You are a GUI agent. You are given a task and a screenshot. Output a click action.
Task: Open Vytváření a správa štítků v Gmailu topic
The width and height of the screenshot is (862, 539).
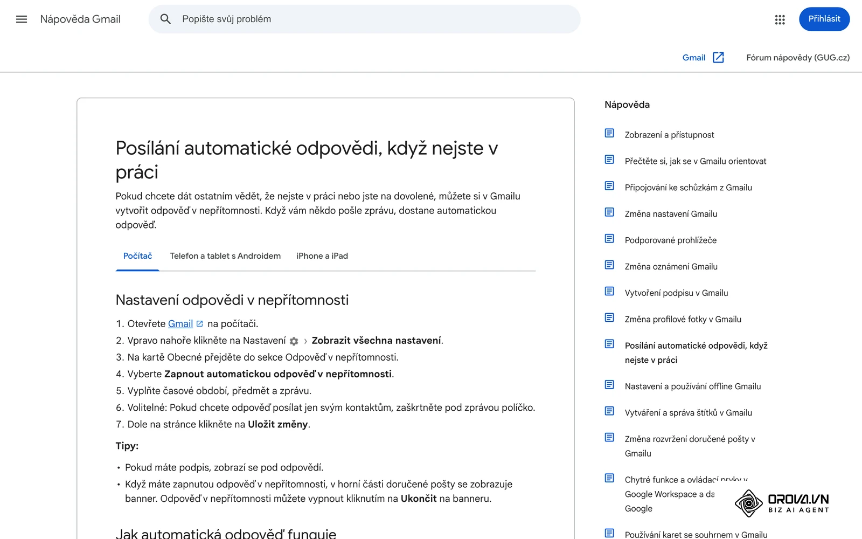(x=688, y=413)
